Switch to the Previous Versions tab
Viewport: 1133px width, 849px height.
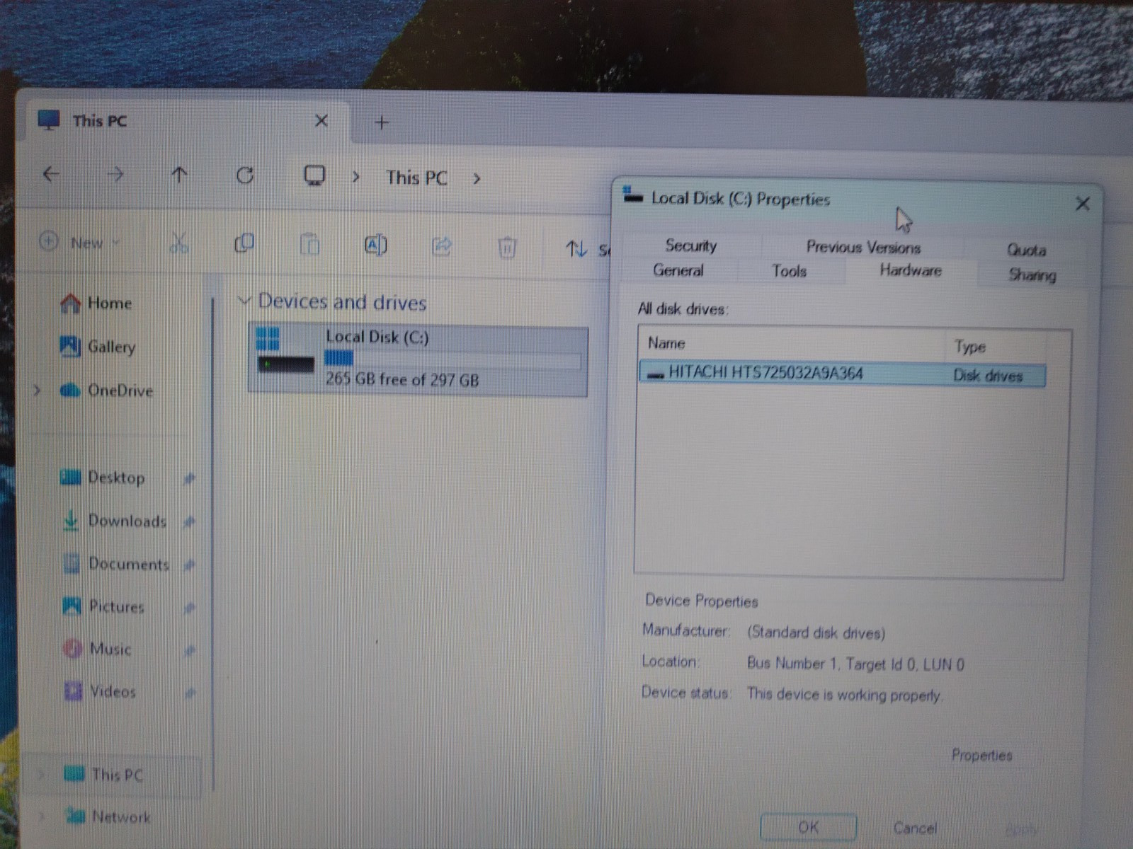(863, 247)
